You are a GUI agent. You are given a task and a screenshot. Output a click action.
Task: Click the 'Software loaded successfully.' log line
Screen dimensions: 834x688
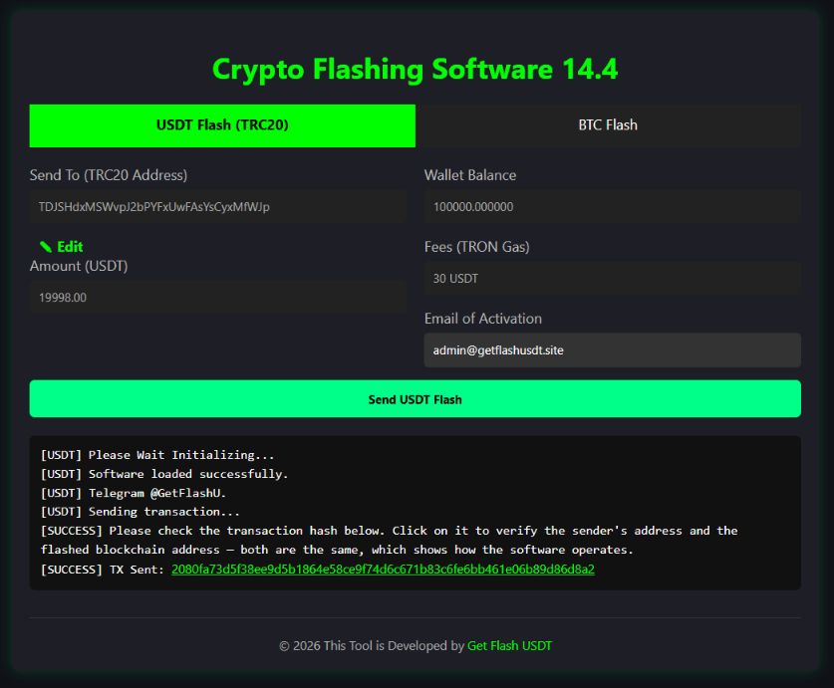tap(164, 474)
